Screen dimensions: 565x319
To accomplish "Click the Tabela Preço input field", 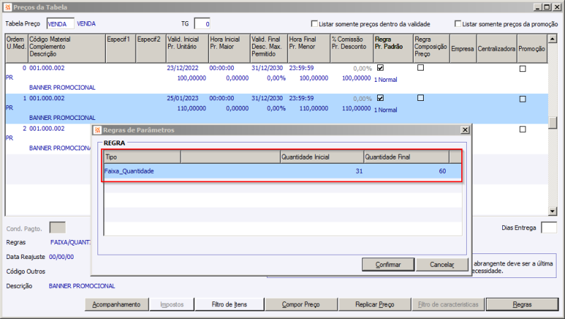I will tap(59, 24).
